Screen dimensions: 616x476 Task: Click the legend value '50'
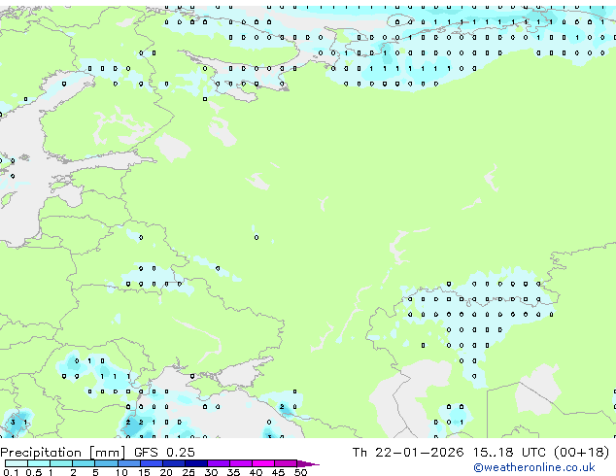pos(300,472)
